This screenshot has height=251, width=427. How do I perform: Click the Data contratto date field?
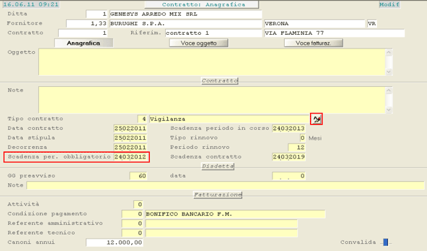coord(130,129)
